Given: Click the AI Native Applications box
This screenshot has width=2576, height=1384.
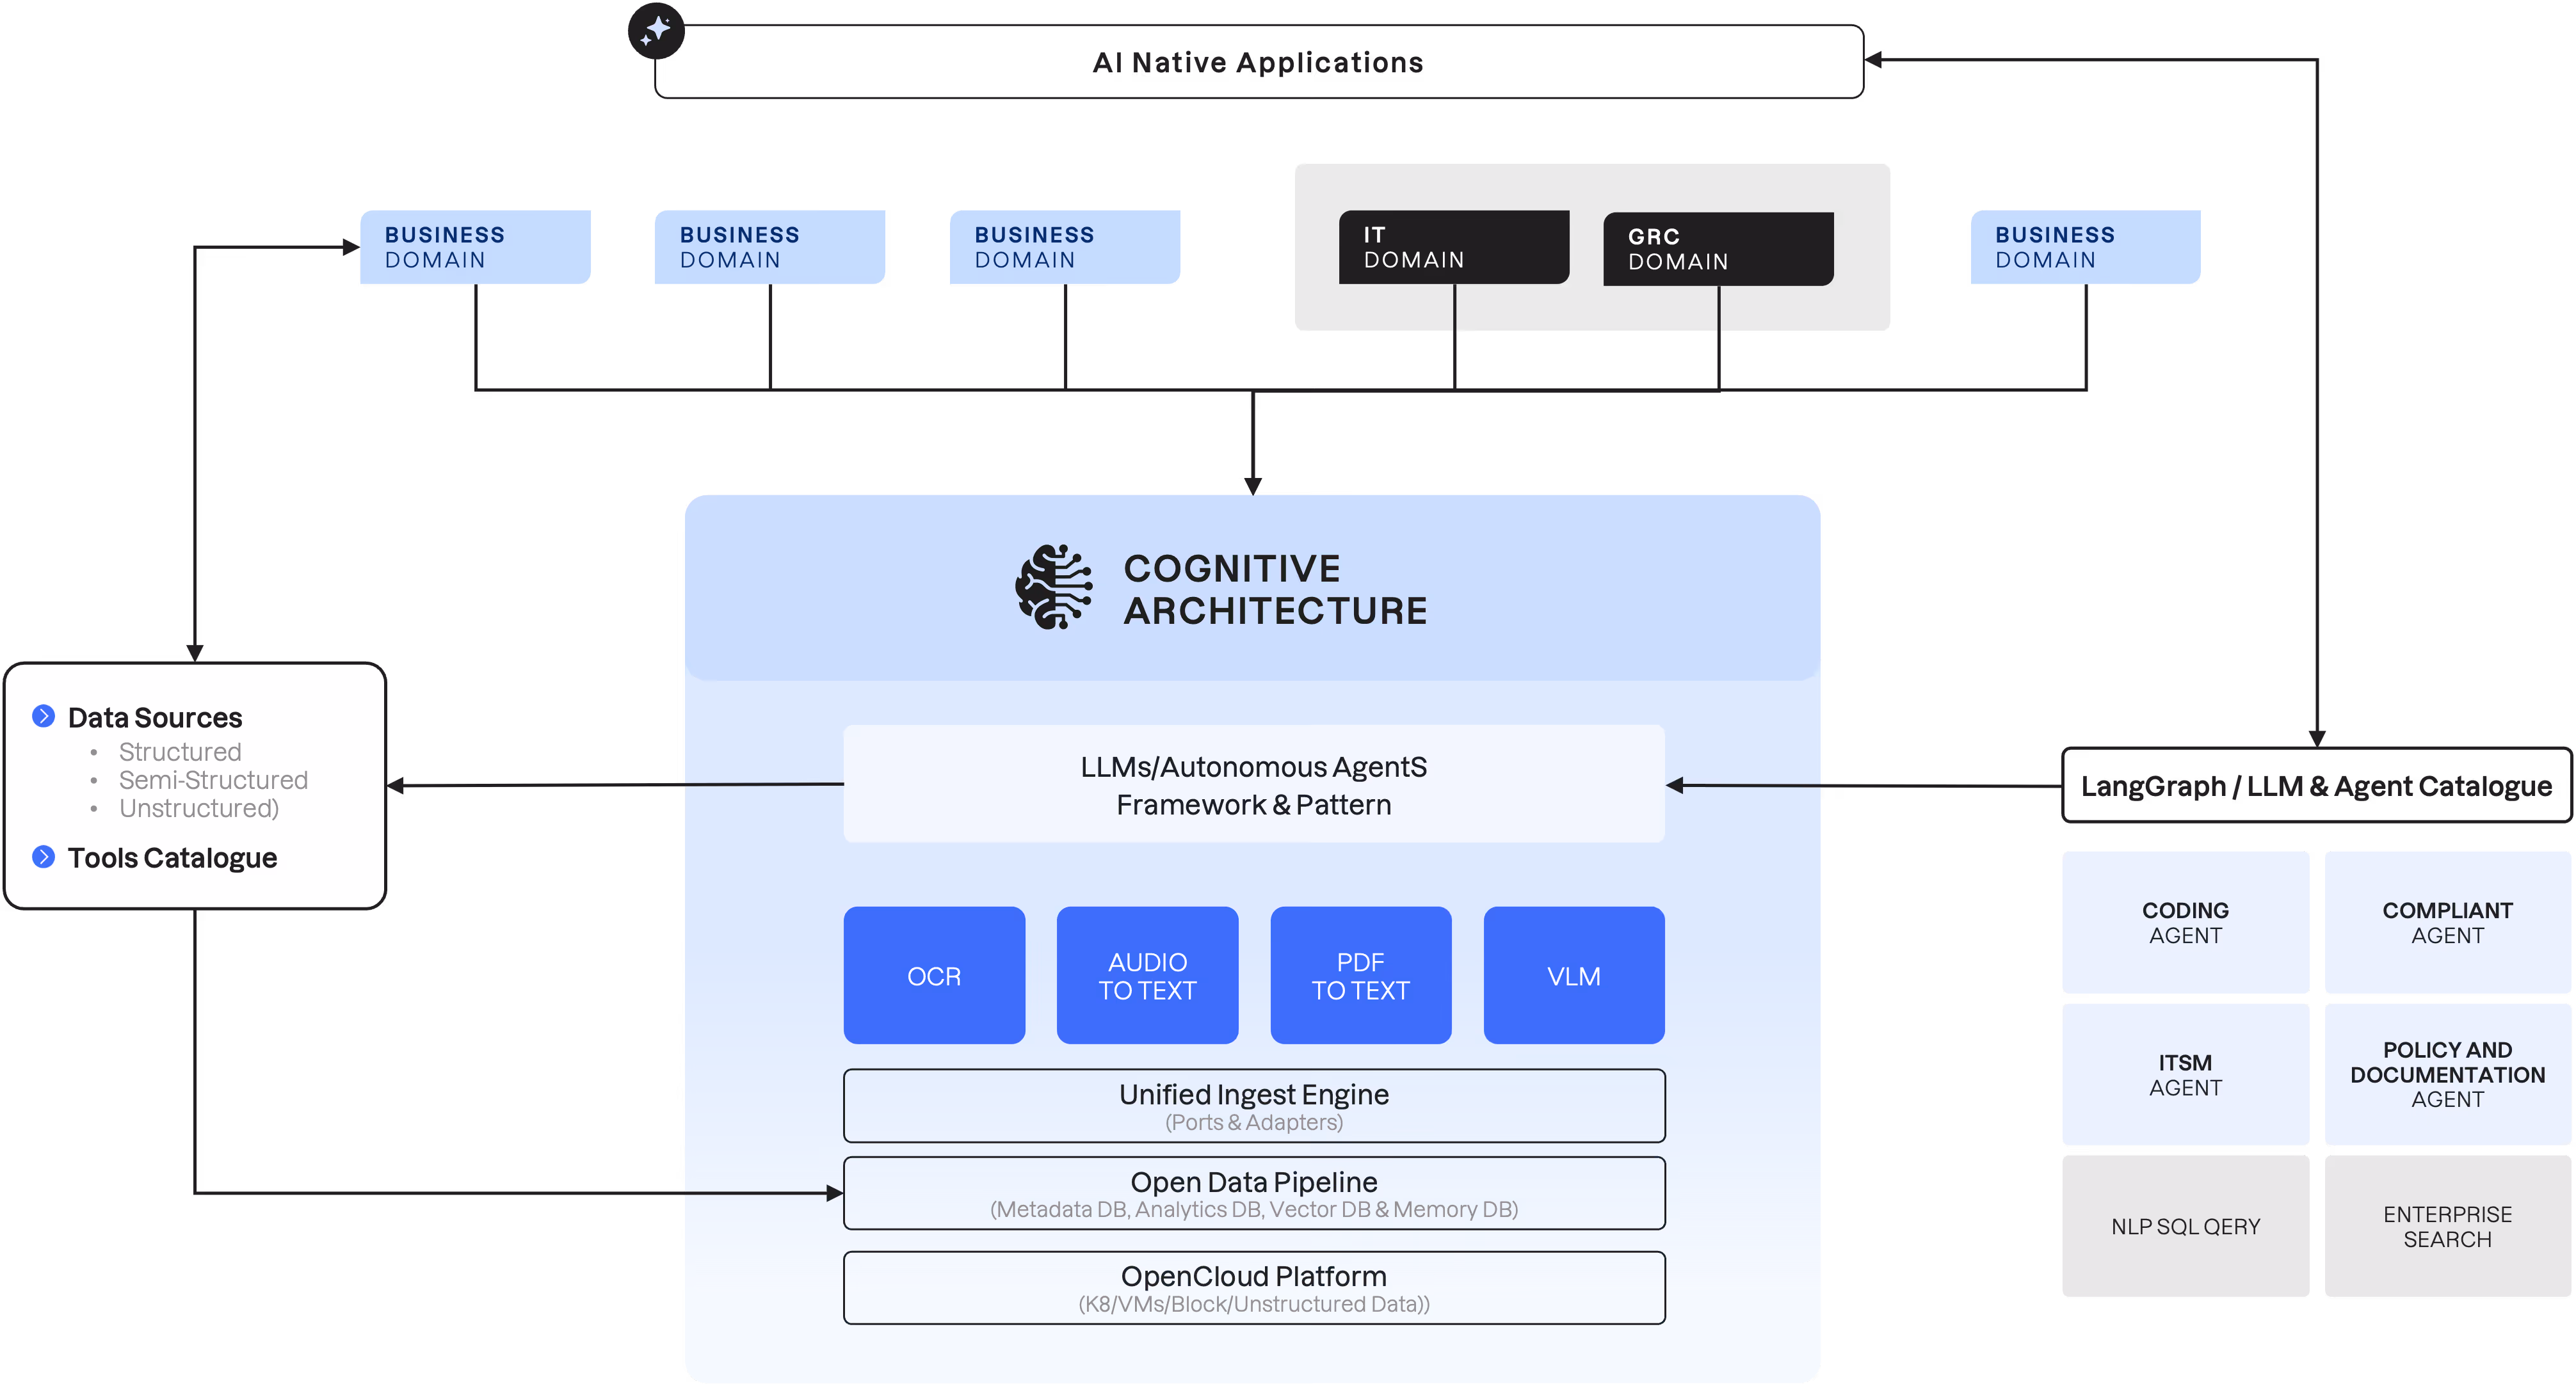Looking at the screenshot, I should [x=1257, y=62].
